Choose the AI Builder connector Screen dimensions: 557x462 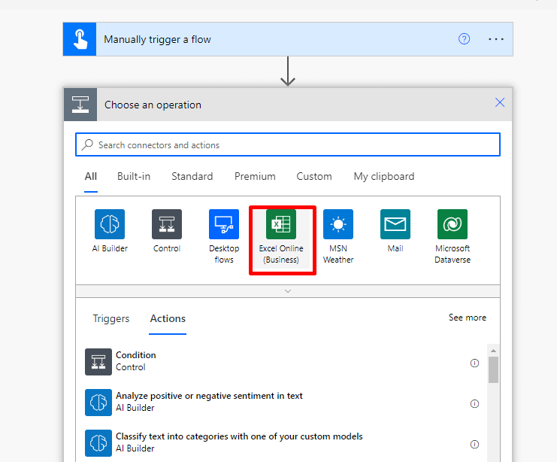coord(110,231)
